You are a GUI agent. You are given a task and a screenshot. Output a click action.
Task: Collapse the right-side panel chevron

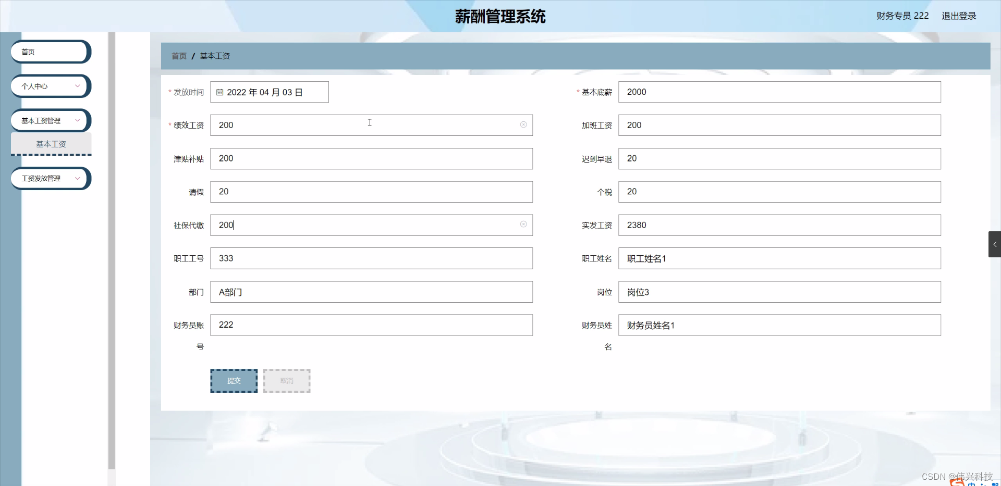tap(995, 244)
